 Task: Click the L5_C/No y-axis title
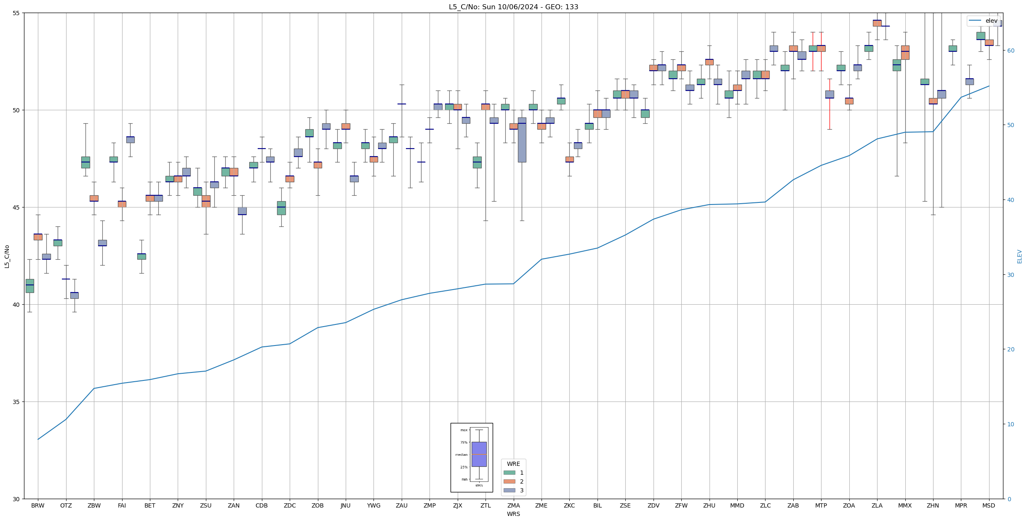click(7, 256)
